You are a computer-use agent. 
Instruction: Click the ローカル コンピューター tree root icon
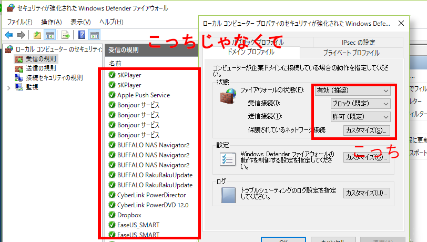pos(9,49)
